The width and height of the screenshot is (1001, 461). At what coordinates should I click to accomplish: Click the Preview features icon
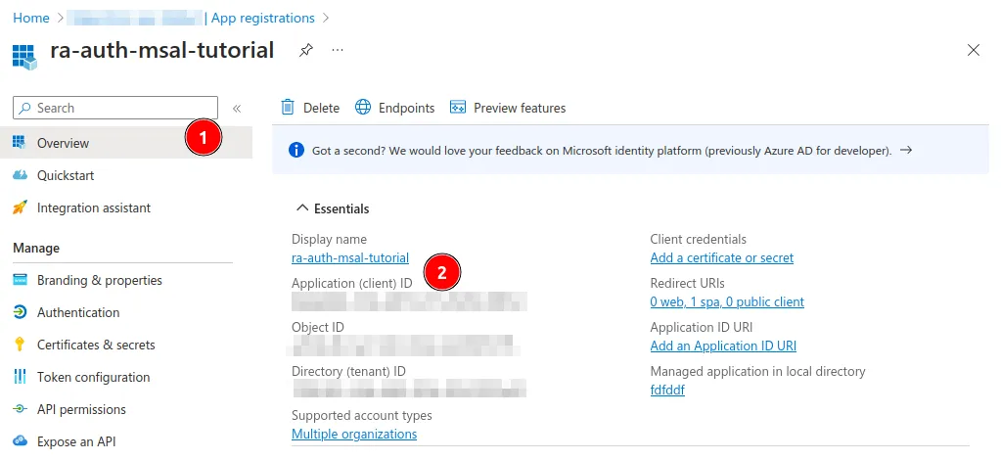(x=458, y=108)
